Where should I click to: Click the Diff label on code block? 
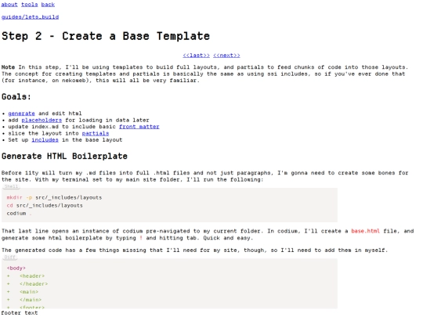pyautogui.click(x=10, y=258)
